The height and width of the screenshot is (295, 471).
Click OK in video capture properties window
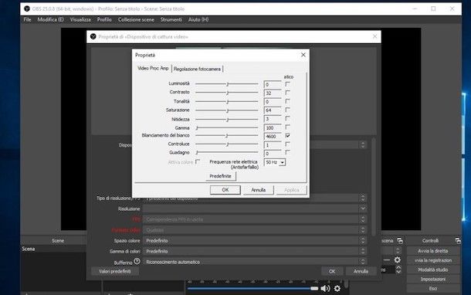(x=332, y=271)
